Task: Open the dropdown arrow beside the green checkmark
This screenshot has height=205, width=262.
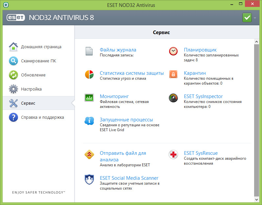Action: pos(255,18)
